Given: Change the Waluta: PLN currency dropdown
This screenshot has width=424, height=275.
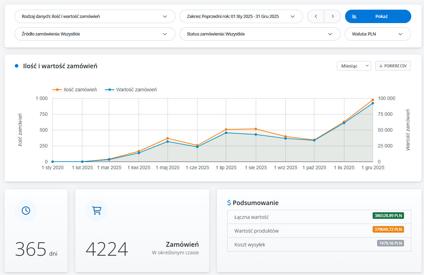Looking at the screenshot, I should [378, 34].
